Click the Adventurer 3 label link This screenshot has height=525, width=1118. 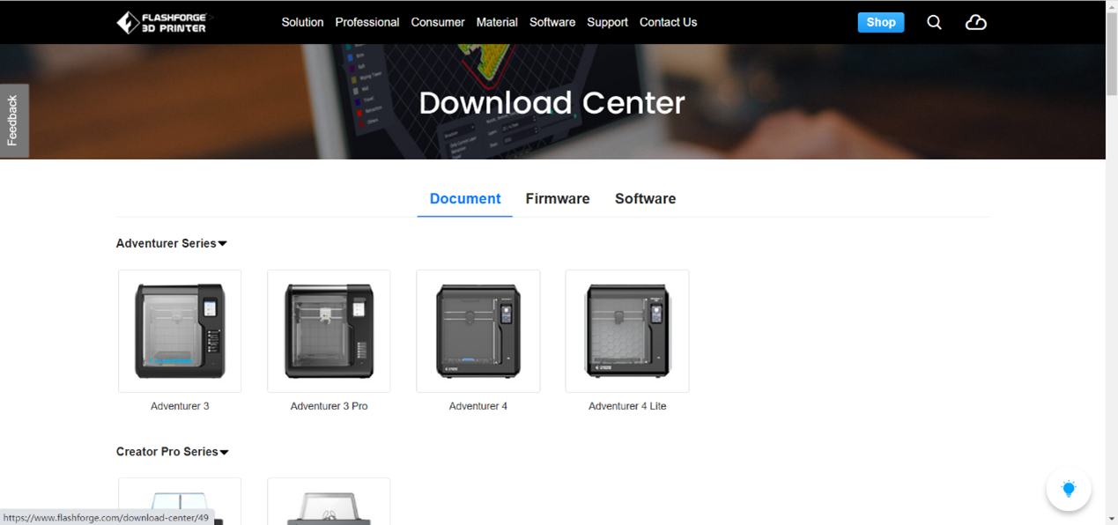[x=180, y=406]
